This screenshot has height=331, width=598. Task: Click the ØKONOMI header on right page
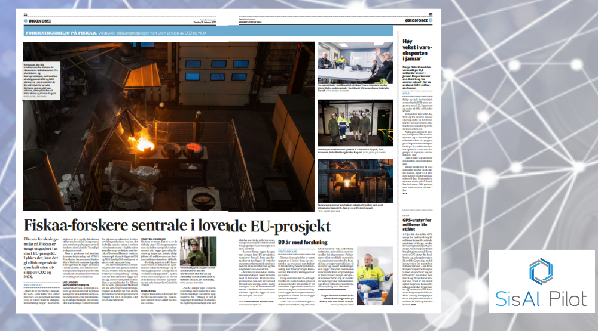pyautogui.click(x=416, y=20)
